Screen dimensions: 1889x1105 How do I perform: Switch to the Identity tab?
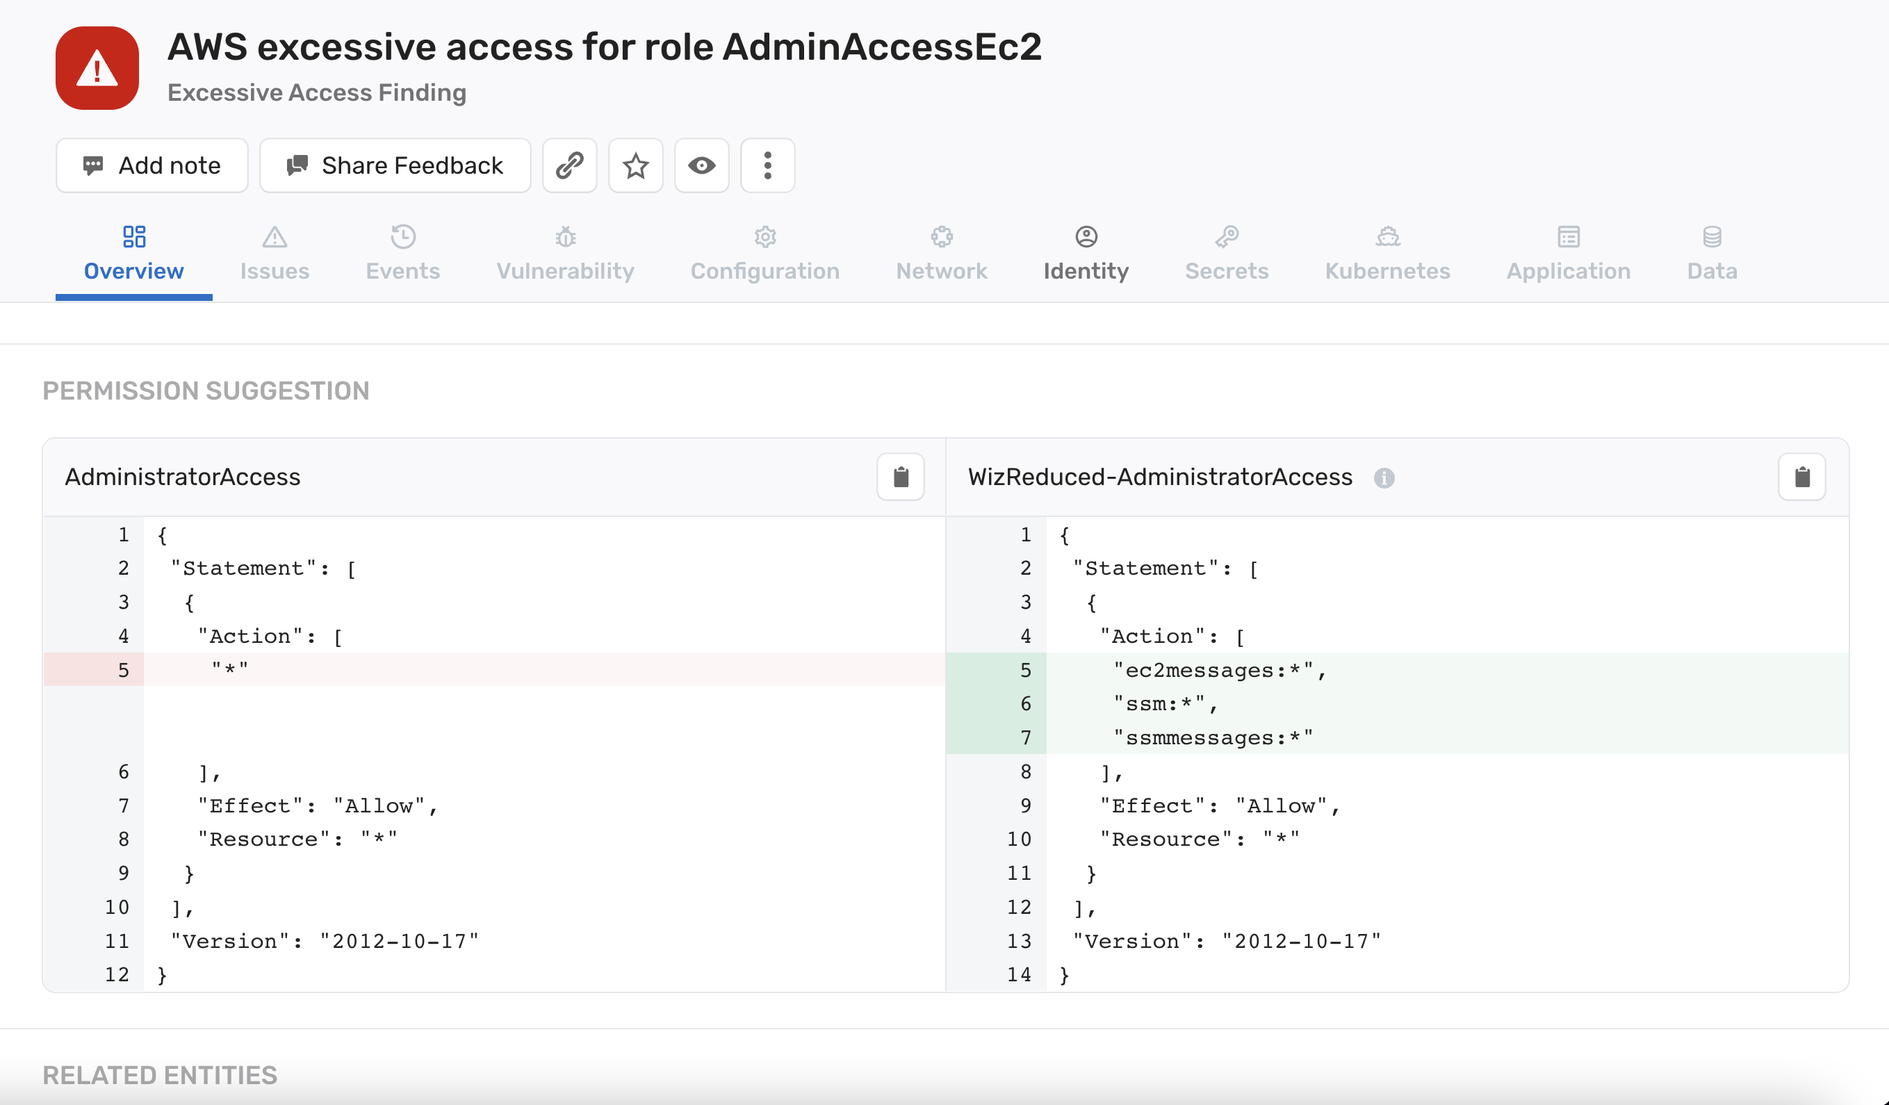click(x=1086, y=255)
